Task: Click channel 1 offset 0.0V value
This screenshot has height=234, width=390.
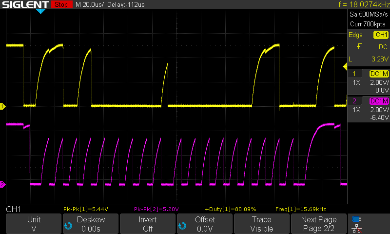Action: 382,90
